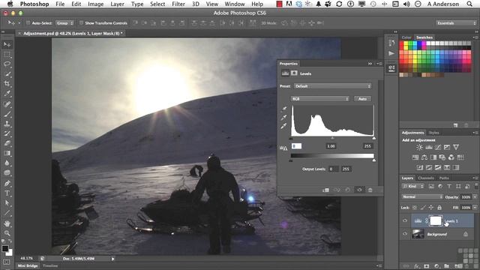Image resolution: width=480 pixels, height=270 pixels.
Task: Select the Gradient tool
Action: [x=7, y=153]
